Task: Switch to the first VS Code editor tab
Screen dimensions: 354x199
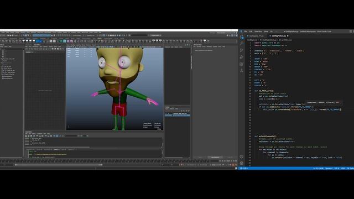Action: point(257,36)
